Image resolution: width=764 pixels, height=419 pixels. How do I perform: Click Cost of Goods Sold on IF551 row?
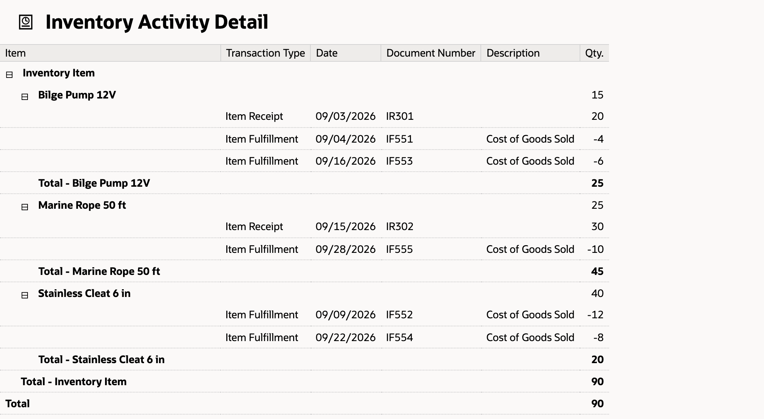pyautogui.click(x=530, y=139)
